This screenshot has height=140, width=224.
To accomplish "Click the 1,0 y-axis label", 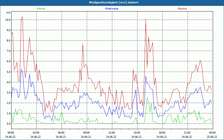I will click(8, 113).
